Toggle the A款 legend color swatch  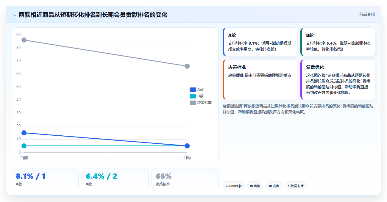193,90
